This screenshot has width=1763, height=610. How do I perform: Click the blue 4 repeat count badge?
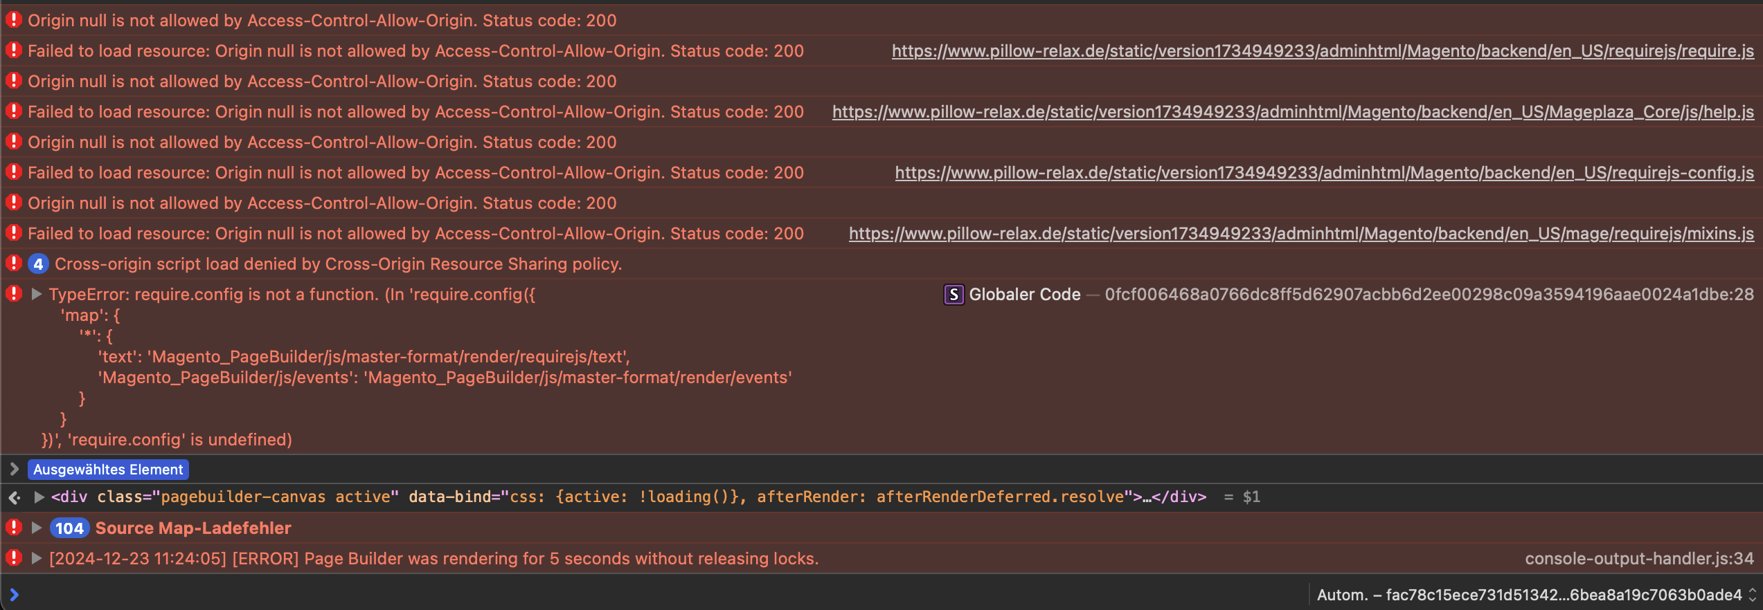click(x=38, y=264)
